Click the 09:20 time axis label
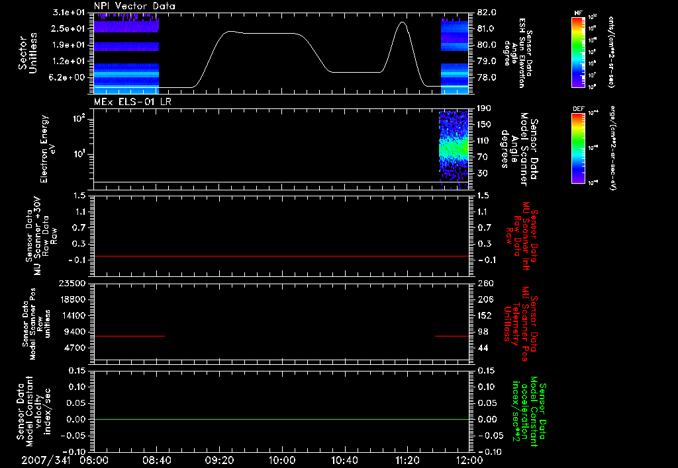 coord(219,460)
